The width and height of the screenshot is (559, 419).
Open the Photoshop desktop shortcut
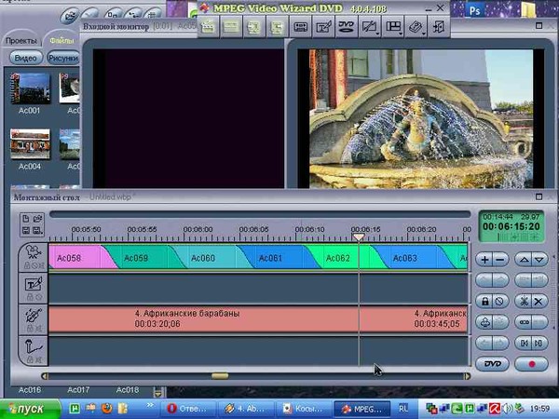[x=473, y=10]
